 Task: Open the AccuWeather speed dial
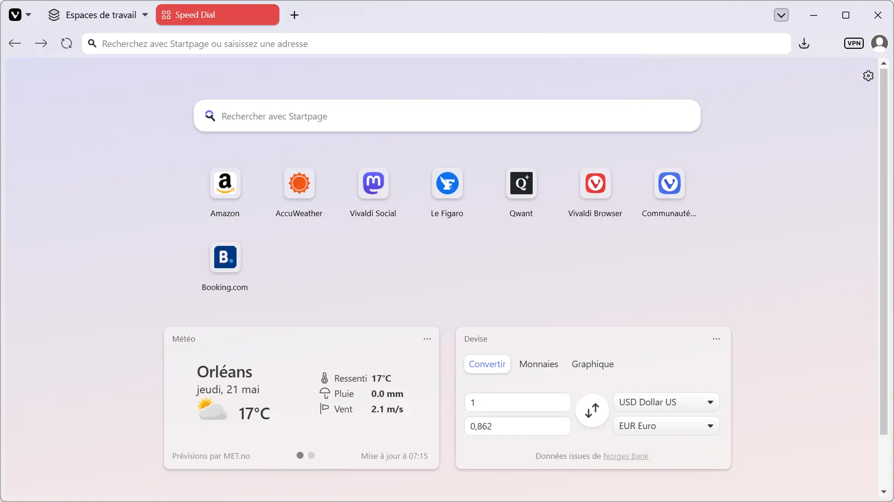coord(299,183)
